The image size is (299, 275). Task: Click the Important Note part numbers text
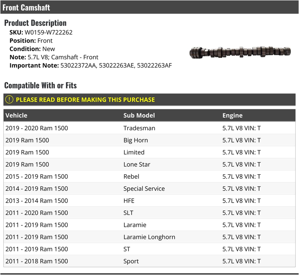(116, 65)
